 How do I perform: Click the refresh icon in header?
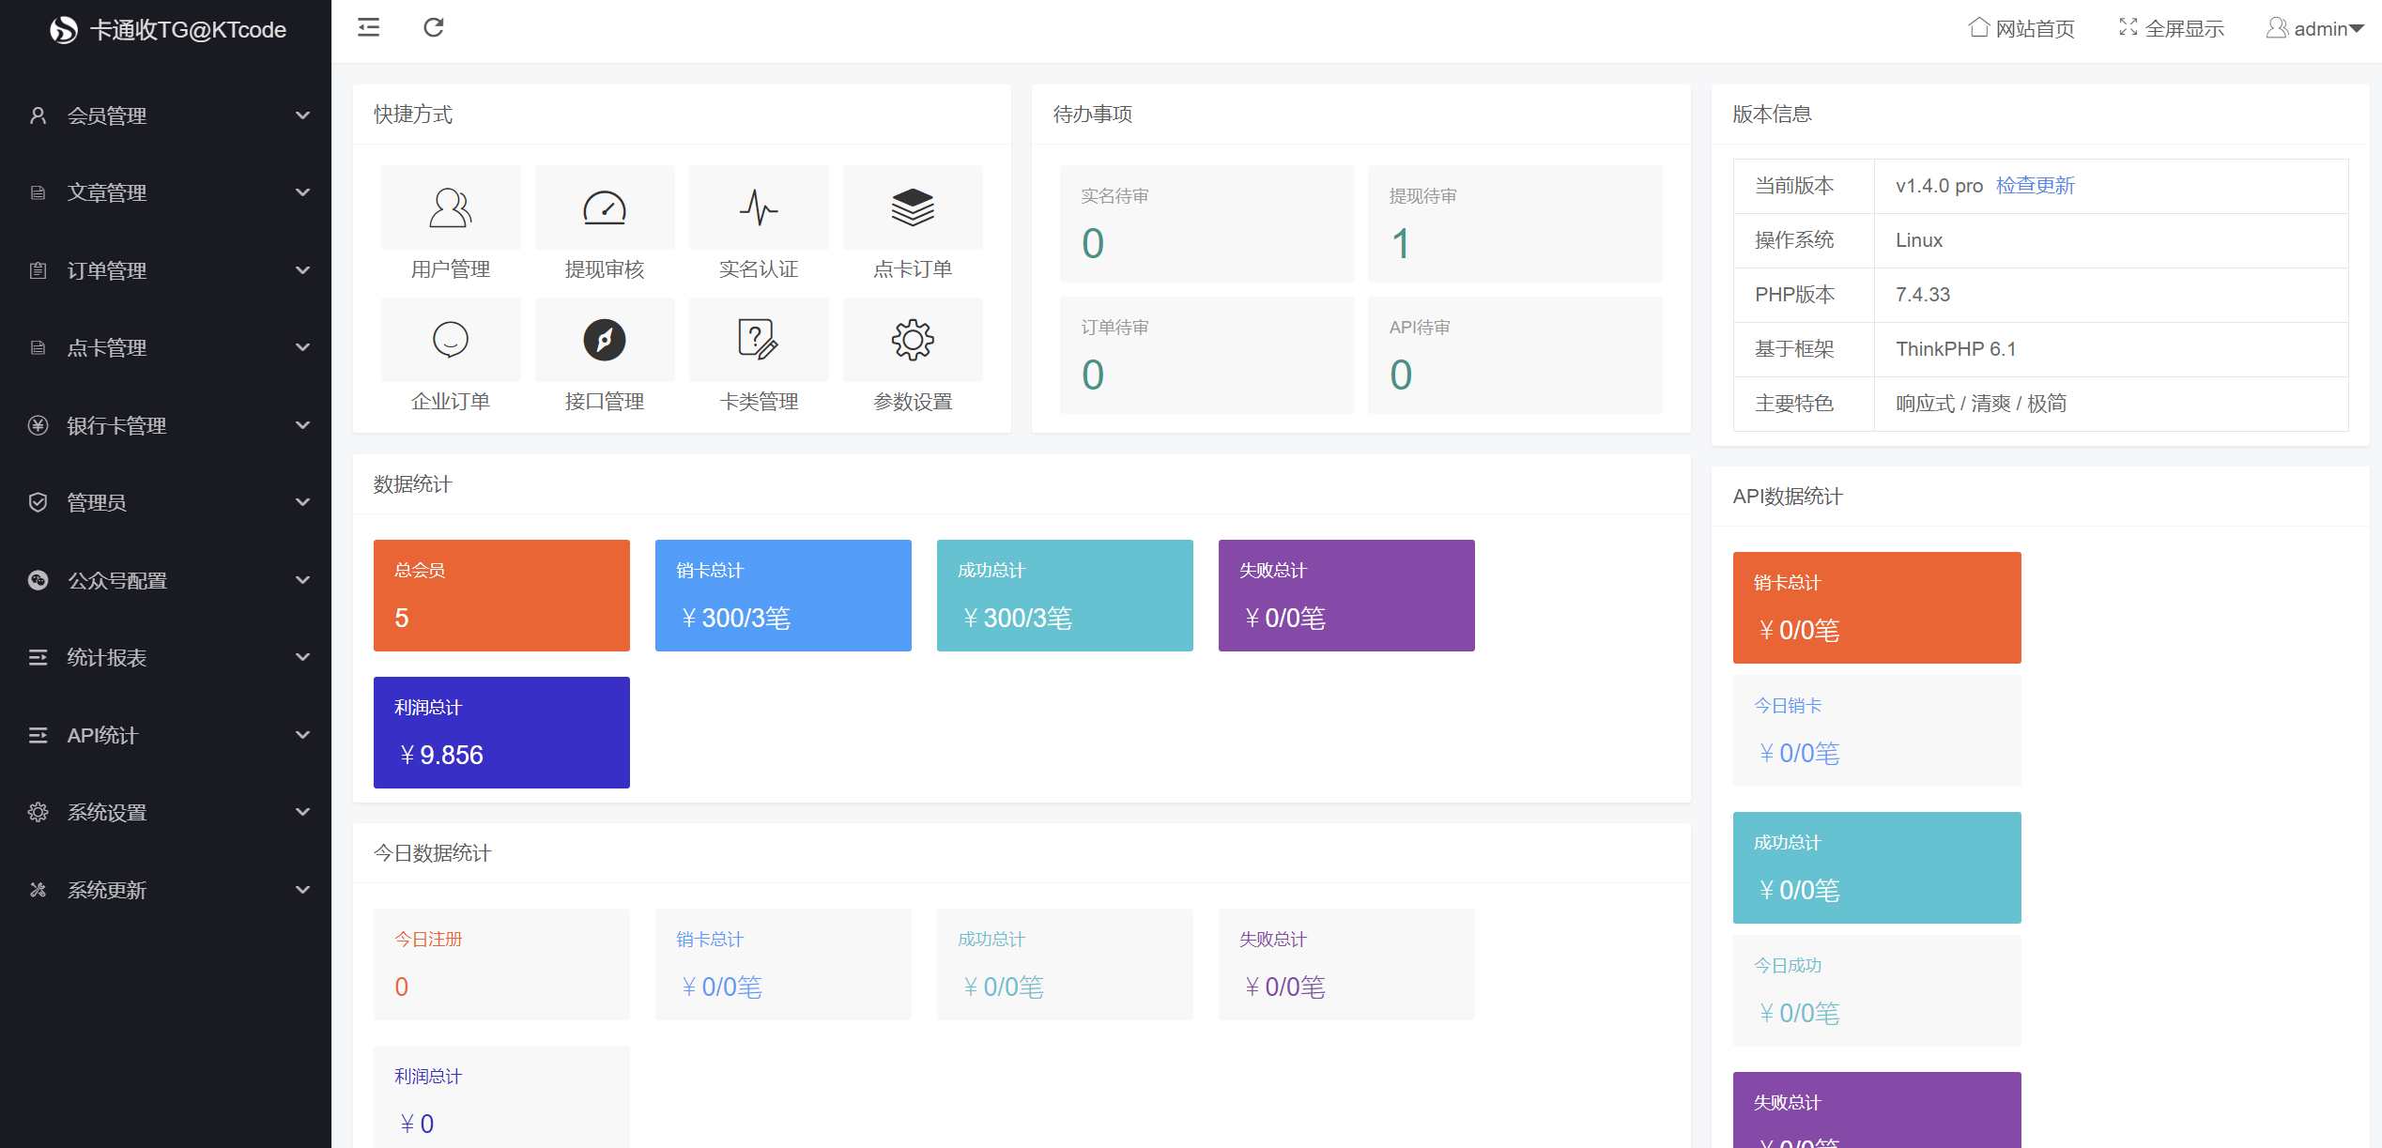coord(433,28)
